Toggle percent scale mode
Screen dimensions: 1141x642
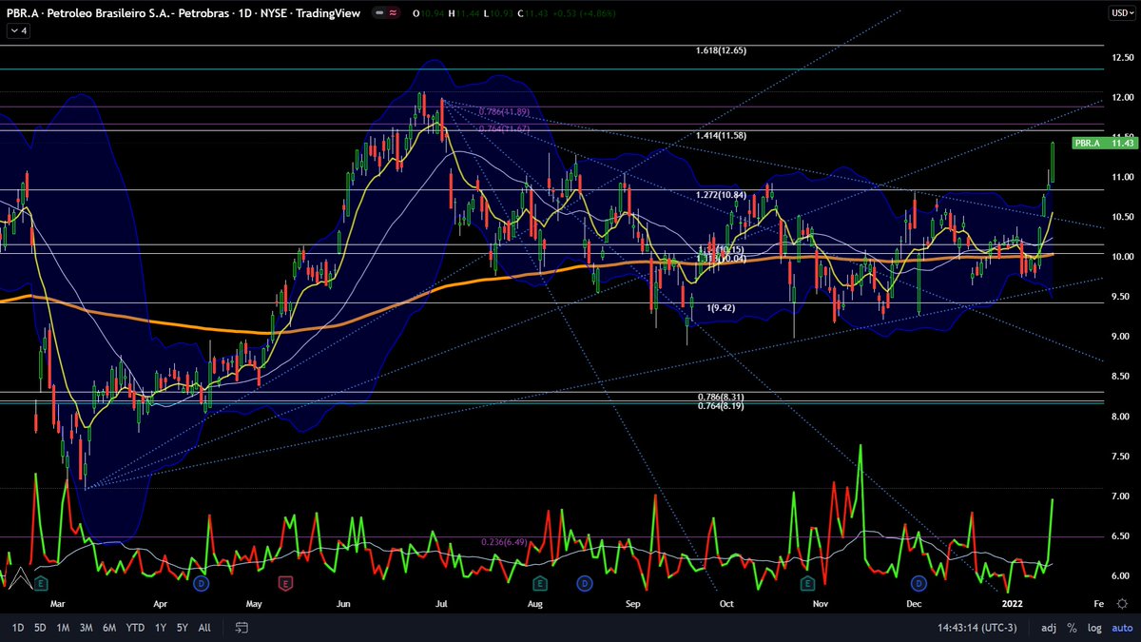(x=1073, y=628)
